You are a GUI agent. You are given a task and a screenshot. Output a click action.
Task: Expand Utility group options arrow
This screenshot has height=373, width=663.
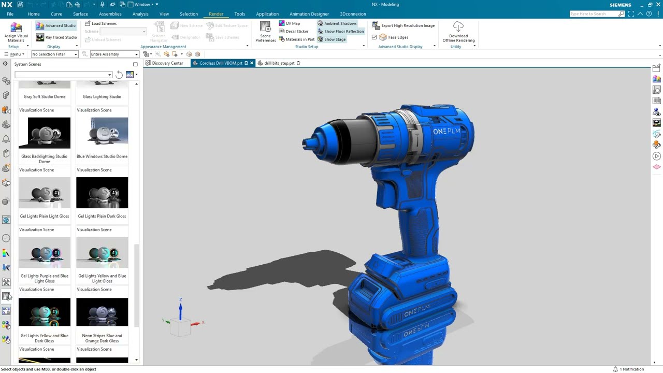pyautogui.click(x=474, y=46)
